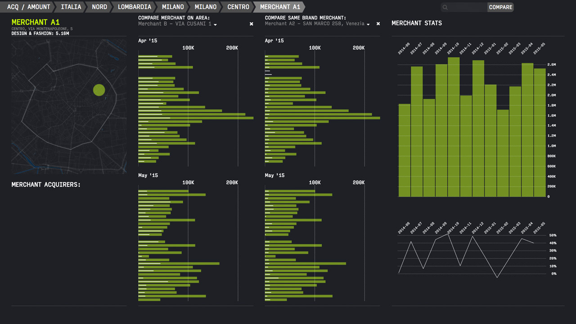Select the 2015-02 bar in Merchant Stats
The height and width of the screenshot is (324, 576).
coord(503,153)
